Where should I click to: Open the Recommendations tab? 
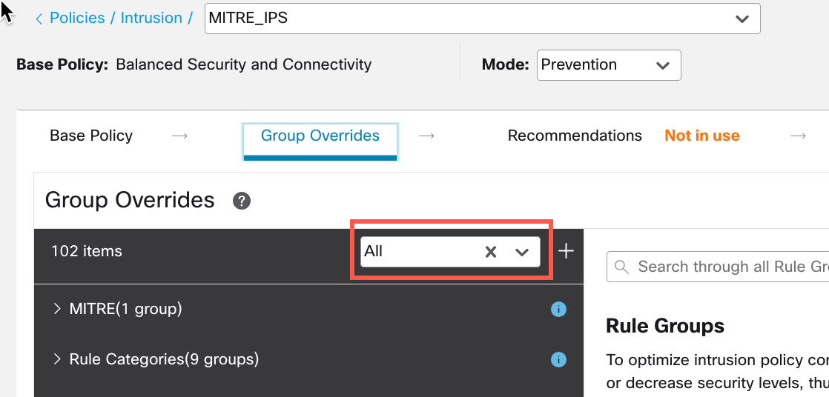575,136
